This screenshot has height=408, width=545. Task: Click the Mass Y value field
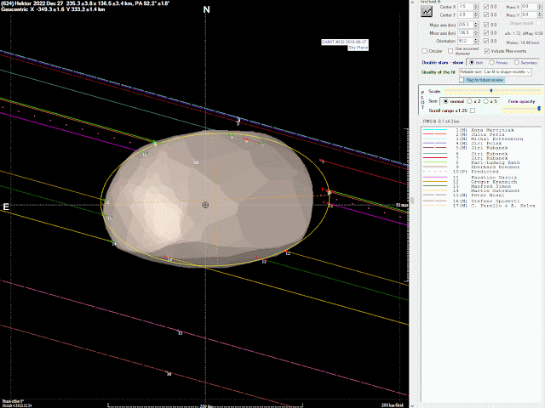click(x=530, y=14)
